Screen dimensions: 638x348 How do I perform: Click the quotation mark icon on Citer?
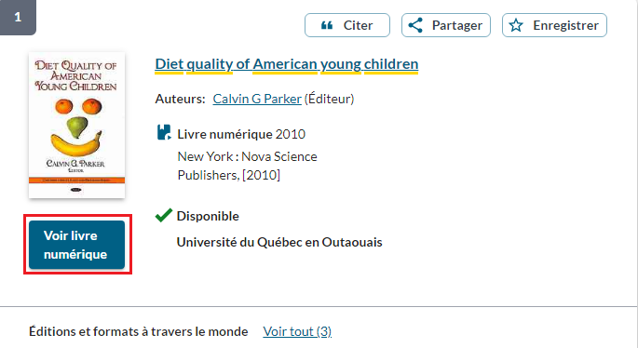327,26
